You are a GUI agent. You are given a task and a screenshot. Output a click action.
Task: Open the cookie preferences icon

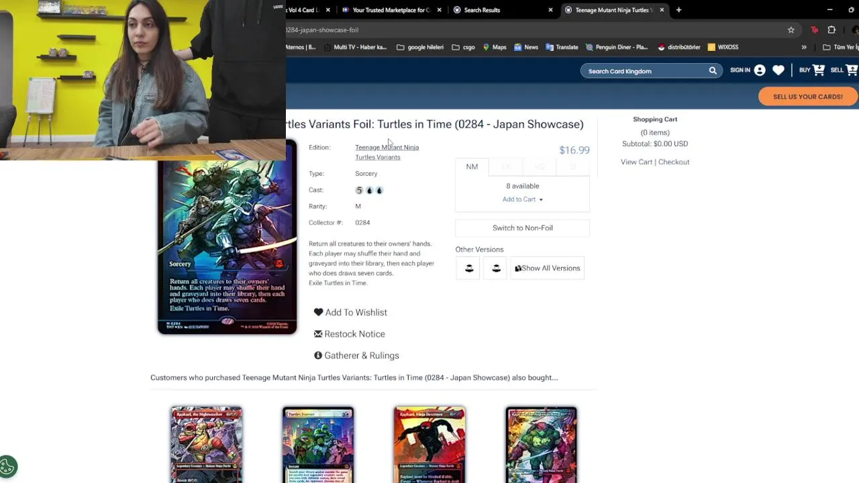[x=8, y=466]
